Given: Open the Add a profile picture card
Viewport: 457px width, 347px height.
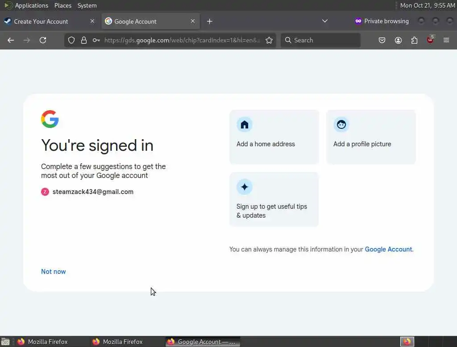Looking at the screenshot, I should pyautogui.click(x=371, y=137).
